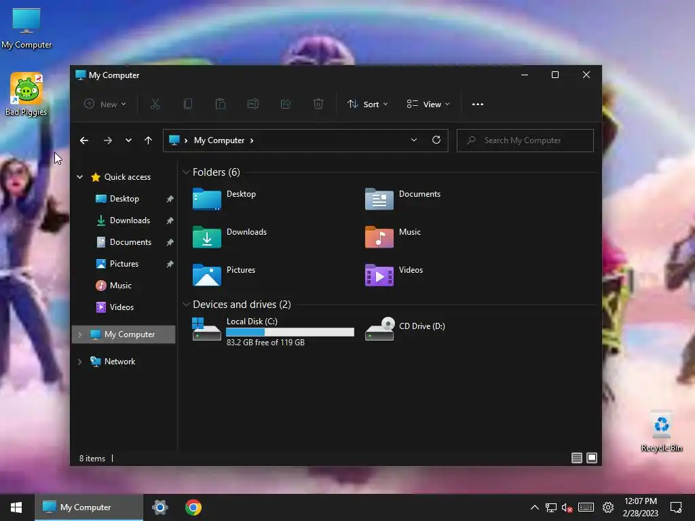Collapse the Quick access tree node
695x521 pixels.
click(x=80, y=177)
